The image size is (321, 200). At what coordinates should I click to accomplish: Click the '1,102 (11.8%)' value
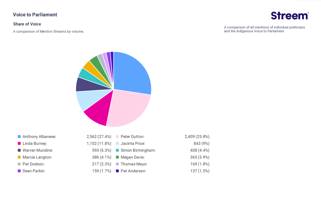pos(99,144)
